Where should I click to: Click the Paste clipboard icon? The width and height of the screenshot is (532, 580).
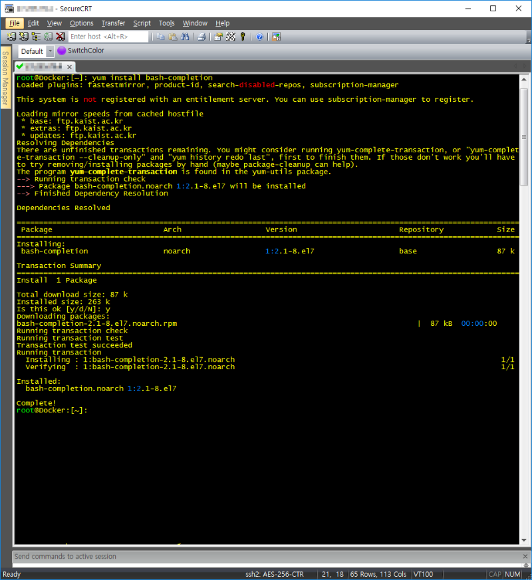click(x=172, y=36)
